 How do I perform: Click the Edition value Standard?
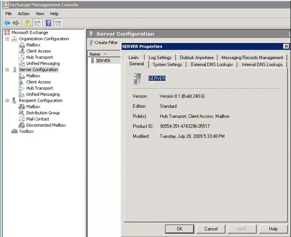click(x=168, y=106)
